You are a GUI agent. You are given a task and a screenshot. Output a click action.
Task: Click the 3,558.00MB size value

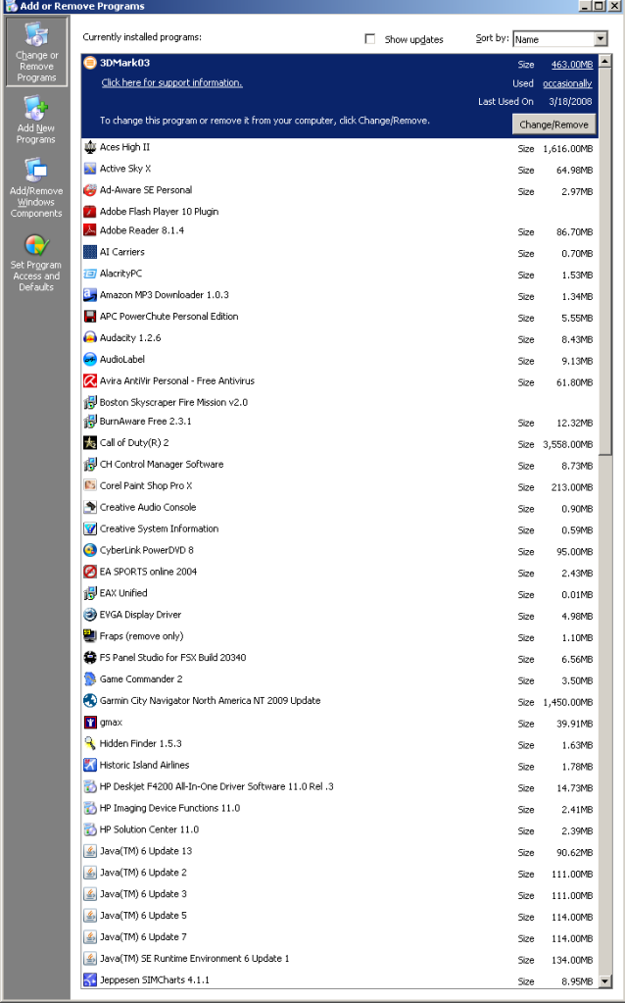pos(567,444)
